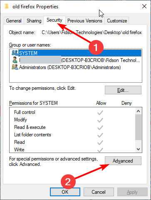Open Advanced security settings
The width and height of the screenshot is (151, 200).
click(123, 161)
